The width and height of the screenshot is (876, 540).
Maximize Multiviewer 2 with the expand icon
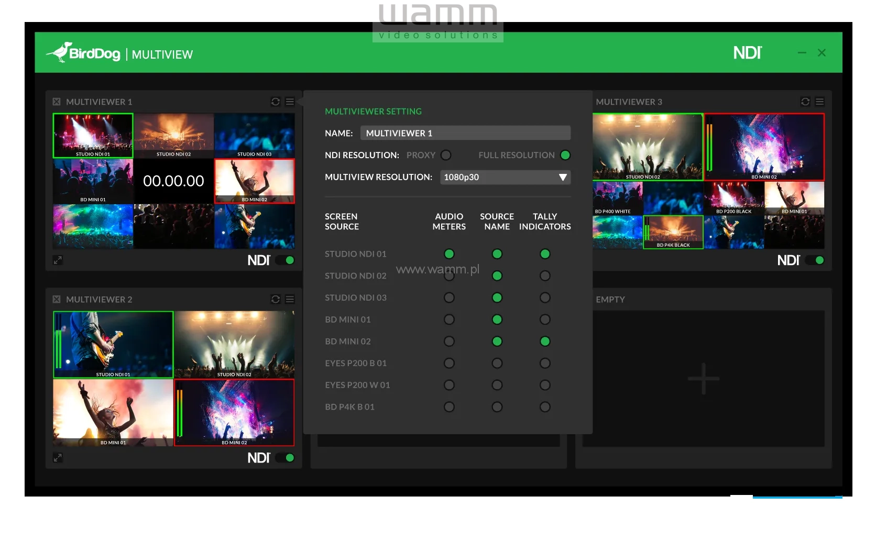click(x=58, y=458)
